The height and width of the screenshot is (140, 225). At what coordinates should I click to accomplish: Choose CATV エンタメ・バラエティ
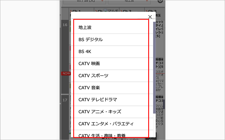coord(111,124)
